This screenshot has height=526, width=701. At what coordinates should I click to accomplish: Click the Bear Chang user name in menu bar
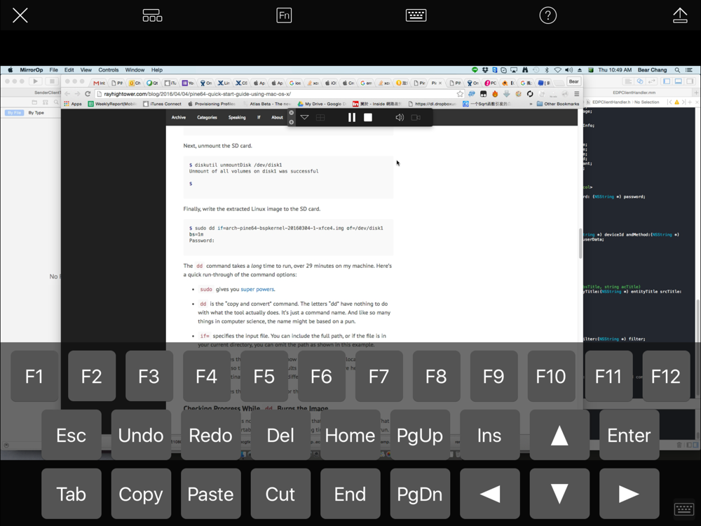[x=652, y=69]
